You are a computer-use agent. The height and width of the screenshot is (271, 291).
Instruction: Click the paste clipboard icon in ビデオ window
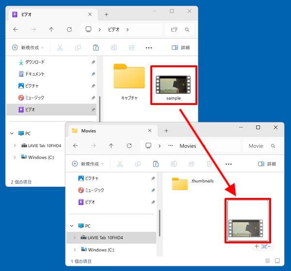click(x=96, y=48)
